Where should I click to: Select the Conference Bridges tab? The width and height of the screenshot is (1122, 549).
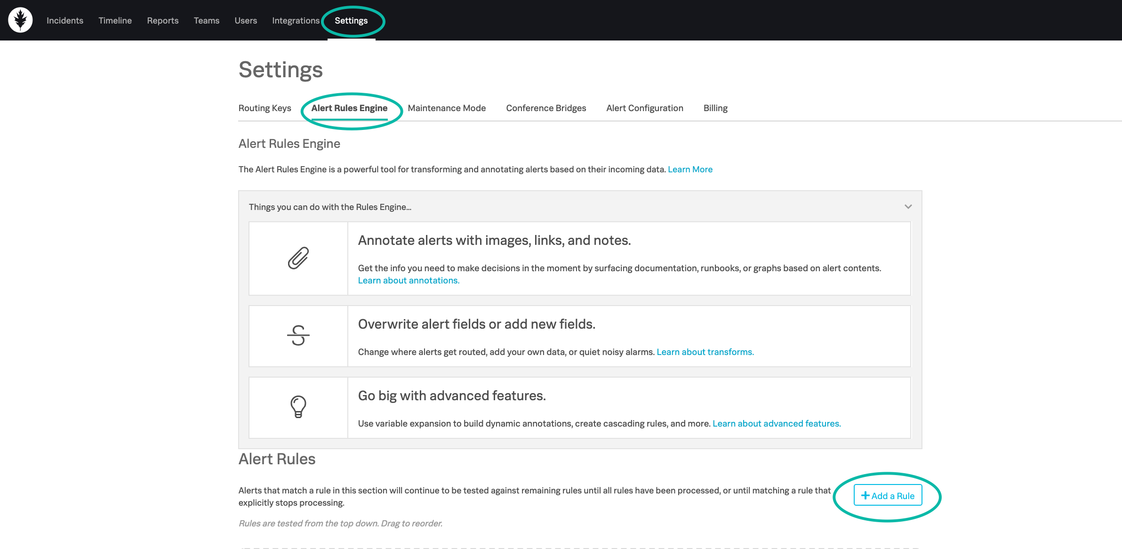pyautogui.click(x=545, y=108)
